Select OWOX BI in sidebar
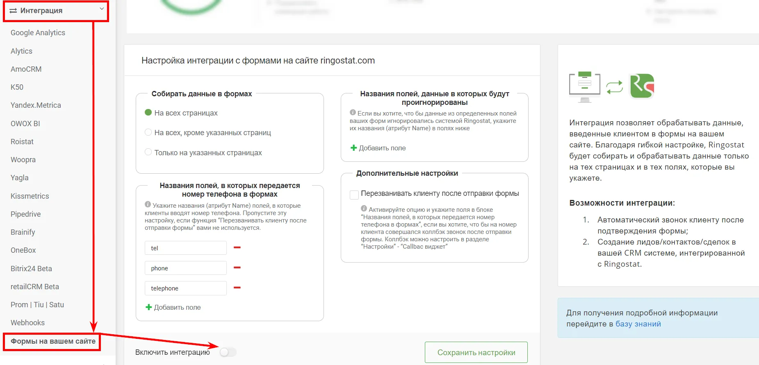This screenshot has height=365, width=759. click(25, 124)
